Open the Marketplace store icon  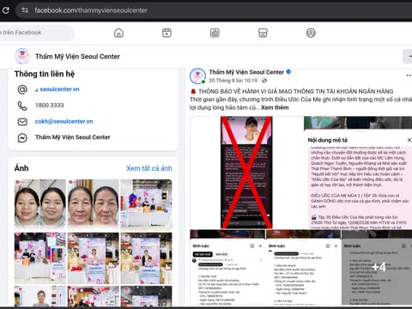(263, 33)
